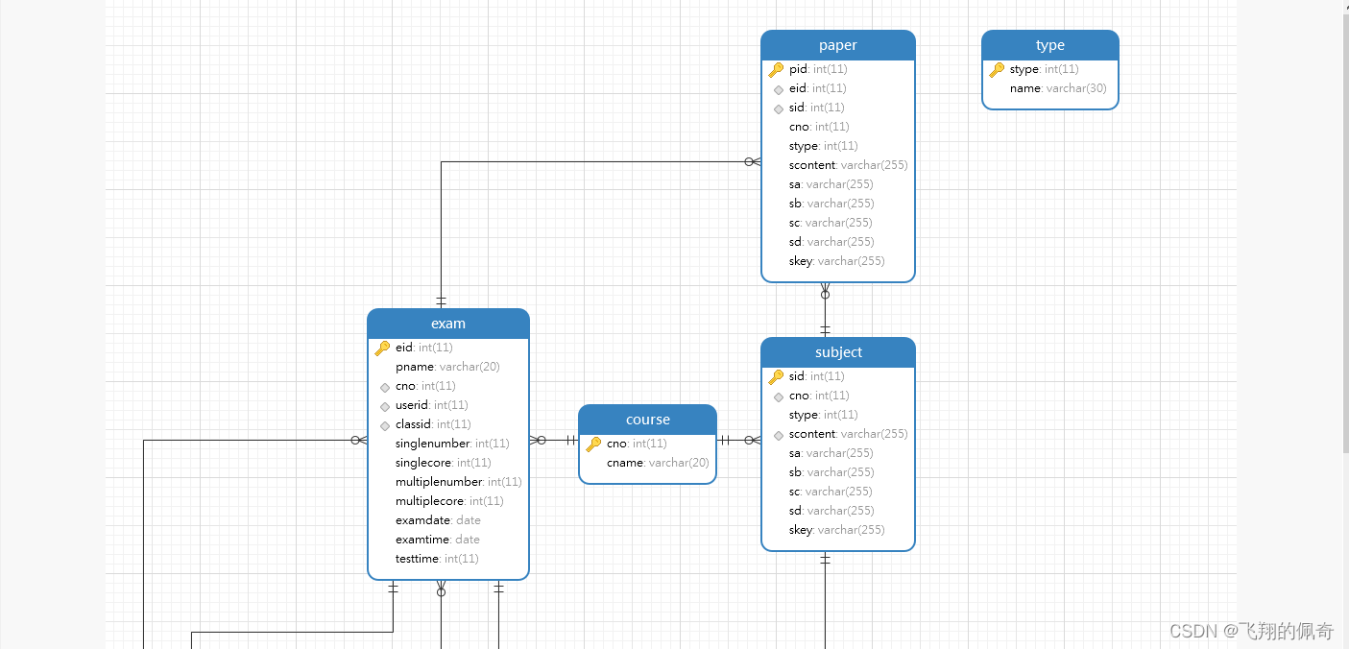
Task: Click the skey field in the subject table
Action: click(x=838, y=530)
